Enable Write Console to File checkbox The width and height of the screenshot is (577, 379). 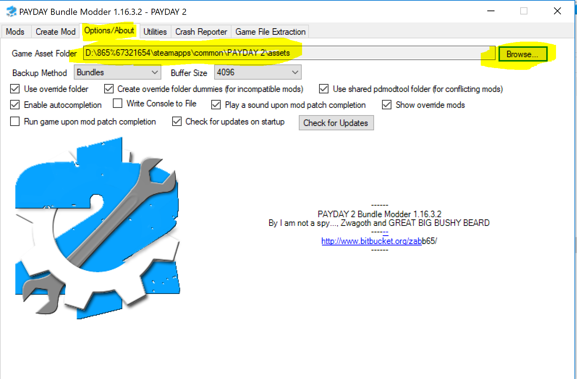(x=118, y=104)
